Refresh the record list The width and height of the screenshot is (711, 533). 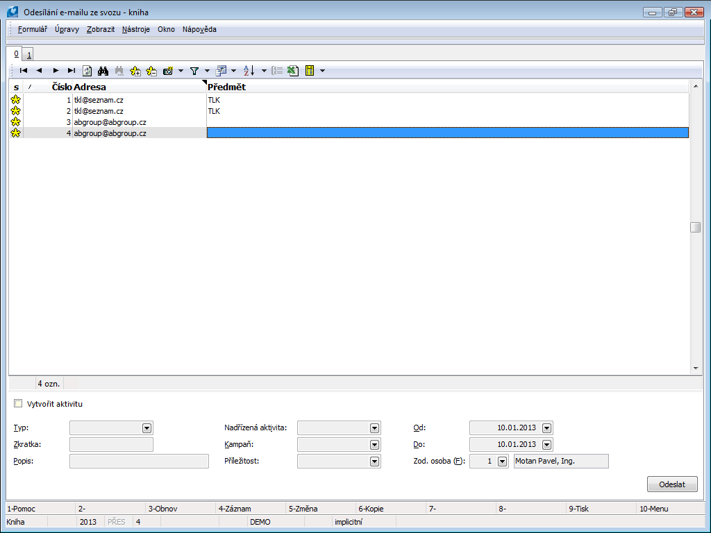click(86, 70)
